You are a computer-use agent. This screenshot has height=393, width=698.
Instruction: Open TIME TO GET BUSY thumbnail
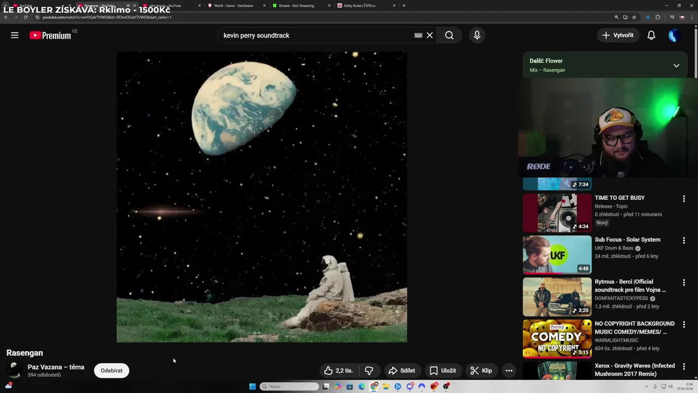(x=557, y=213)
